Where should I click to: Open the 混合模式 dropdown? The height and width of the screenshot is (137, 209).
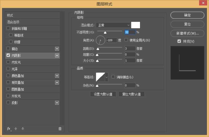click(x=113, y=25)
